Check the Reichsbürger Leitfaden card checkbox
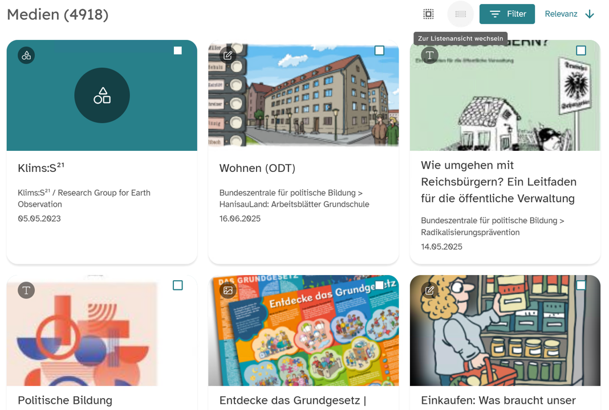Viewport: 609px width, 410px height. tap(580, 51)
